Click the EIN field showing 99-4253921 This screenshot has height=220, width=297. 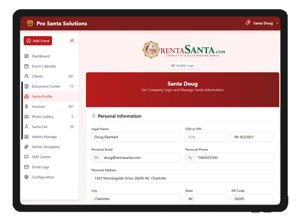252,137
